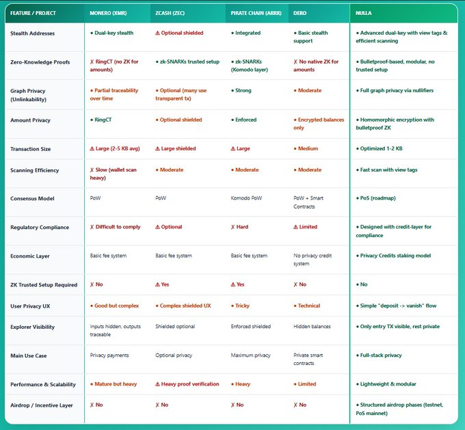The height and width of the screenshot is (430, 465).
Task: Select the Consensus Model row label
Action: 32,198
